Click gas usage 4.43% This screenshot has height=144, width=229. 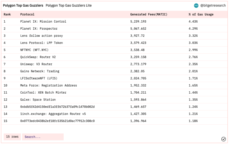(x=193, y=22)
